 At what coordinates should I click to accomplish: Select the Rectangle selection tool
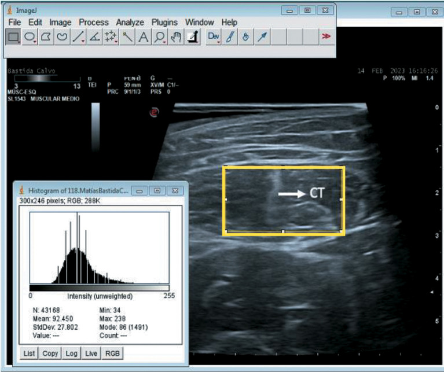pyautogui.click(x=13, y=37)
